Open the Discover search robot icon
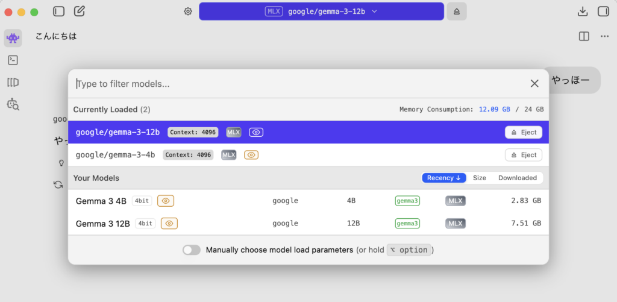 pyautogui.click(x=13, y=105)
